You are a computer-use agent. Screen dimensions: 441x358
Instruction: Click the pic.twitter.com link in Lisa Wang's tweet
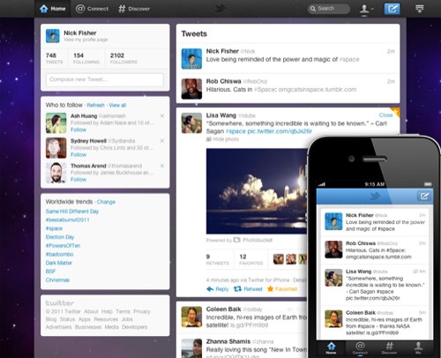point(280,131)
